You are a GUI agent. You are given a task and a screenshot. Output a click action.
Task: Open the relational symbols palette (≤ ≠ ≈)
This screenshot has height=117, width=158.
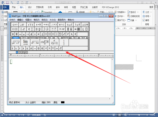15,25
